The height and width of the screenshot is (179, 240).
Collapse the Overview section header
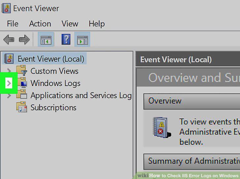pyautogui.click(x=192, y=102)
